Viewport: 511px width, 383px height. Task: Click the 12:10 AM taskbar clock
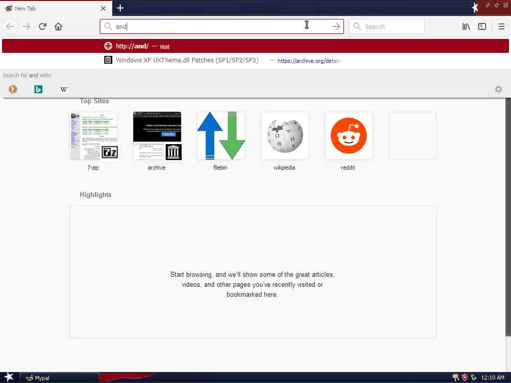click(x=493, y=378)
